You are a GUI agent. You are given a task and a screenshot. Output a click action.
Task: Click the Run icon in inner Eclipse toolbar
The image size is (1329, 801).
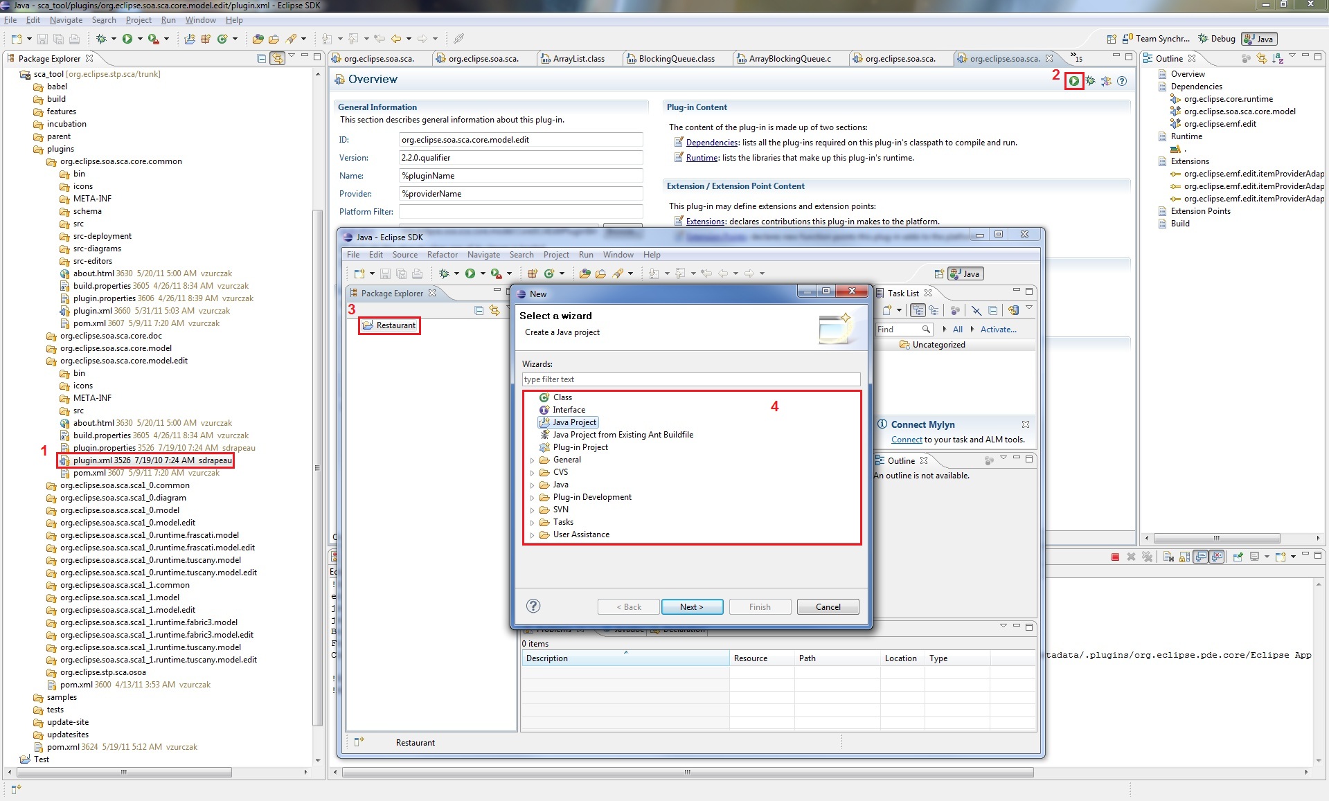[x=470, y=273]
